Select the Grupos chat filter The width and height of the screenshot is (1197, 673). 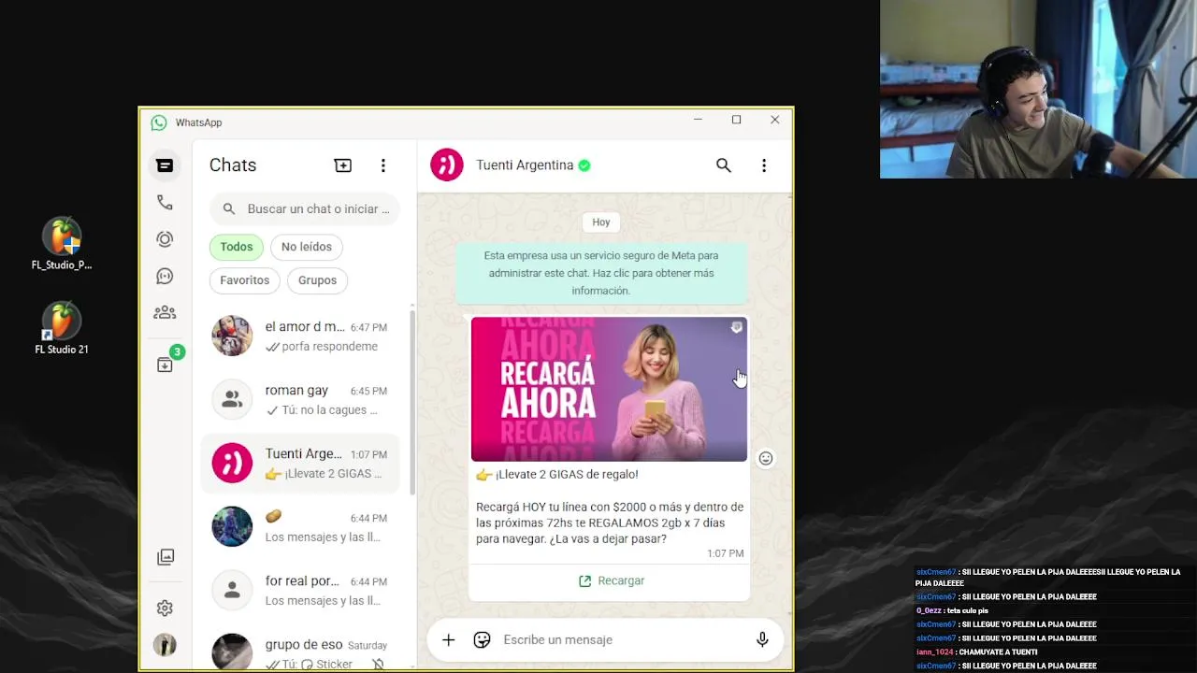pyautogui.click(x=317, y=280)
